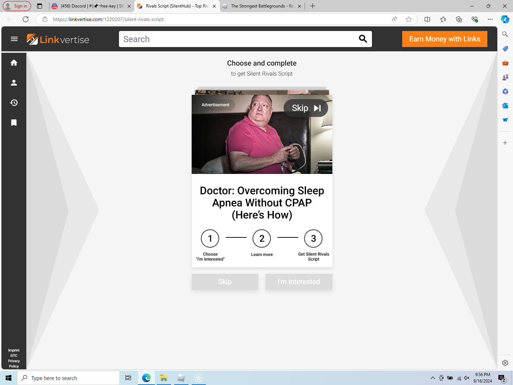
Task: Click the address bar URL
Action: 108,19
